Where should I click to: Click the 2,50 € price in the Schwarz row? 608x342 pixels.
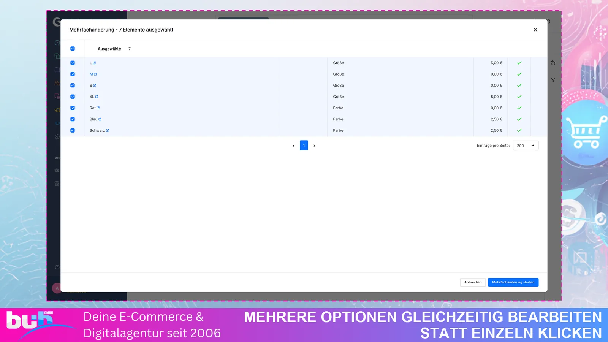(x=496, y=130)
